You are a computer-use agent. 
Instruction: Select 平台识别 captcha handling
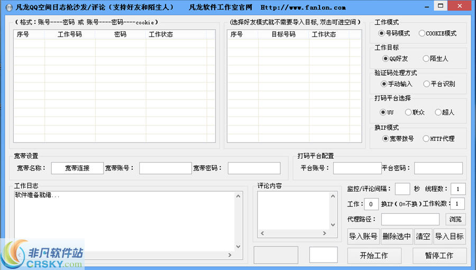click(x=439, y=84)
